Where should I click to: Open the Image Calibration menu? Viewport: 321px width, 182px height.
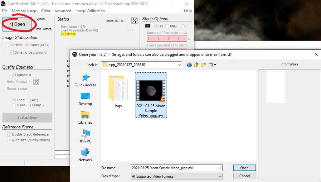[x=90, y=11]
